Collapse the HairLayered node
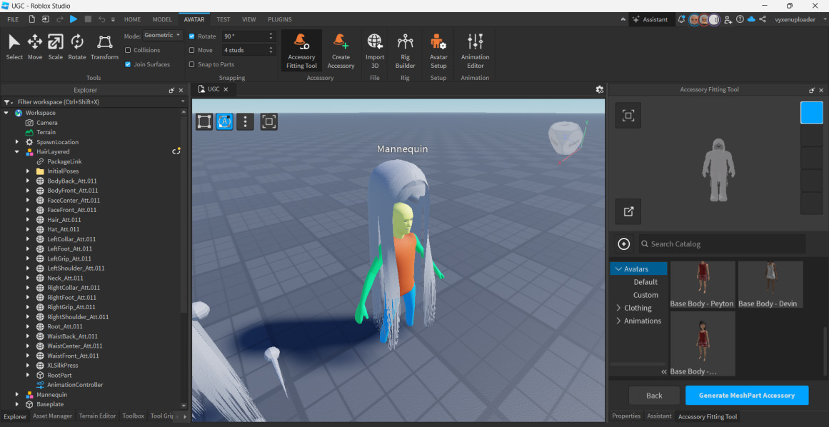The height and width of the screenshot is (427, 829). point(17,151)
